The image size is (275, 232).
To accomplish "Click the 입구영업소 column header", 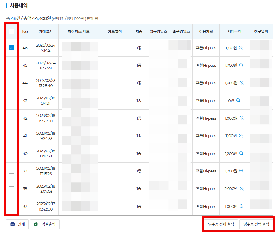I will click(158, 31).
